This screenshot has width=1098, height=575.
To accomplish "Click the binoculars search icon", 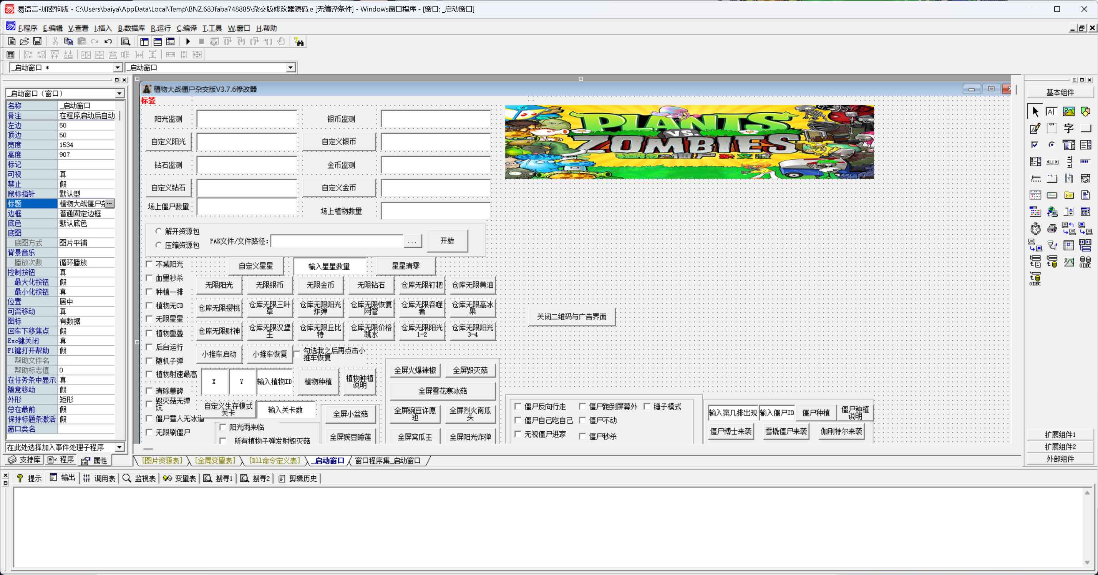I will (x=299, y=42).
